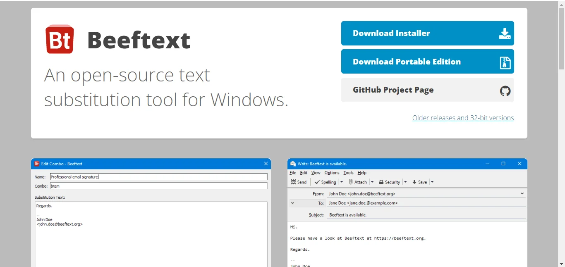This screenshot has width=565, height=267.
Task: Click inside the Substitution Text area
Action: click(151, 234)
